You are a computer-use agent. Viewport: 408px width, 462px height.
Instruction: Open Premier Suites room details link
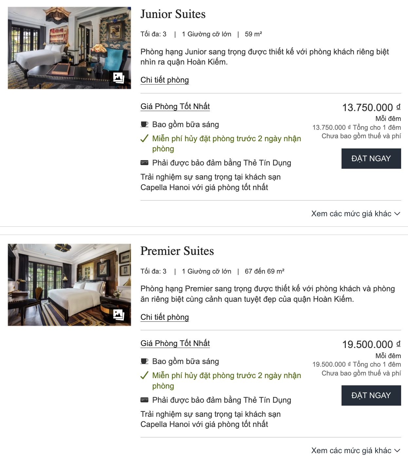(x=165, y=317)
